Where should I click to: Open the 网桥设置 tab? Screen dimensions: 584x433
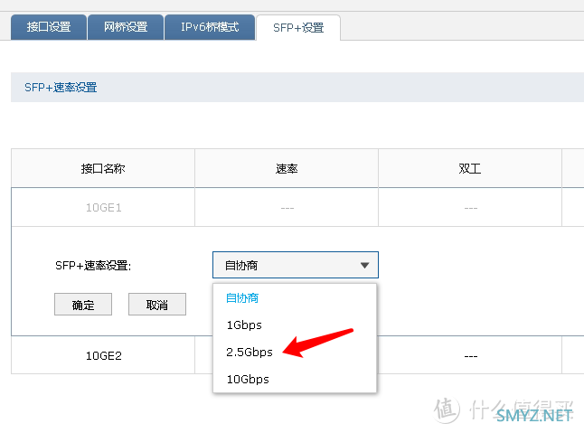point(126,27)
